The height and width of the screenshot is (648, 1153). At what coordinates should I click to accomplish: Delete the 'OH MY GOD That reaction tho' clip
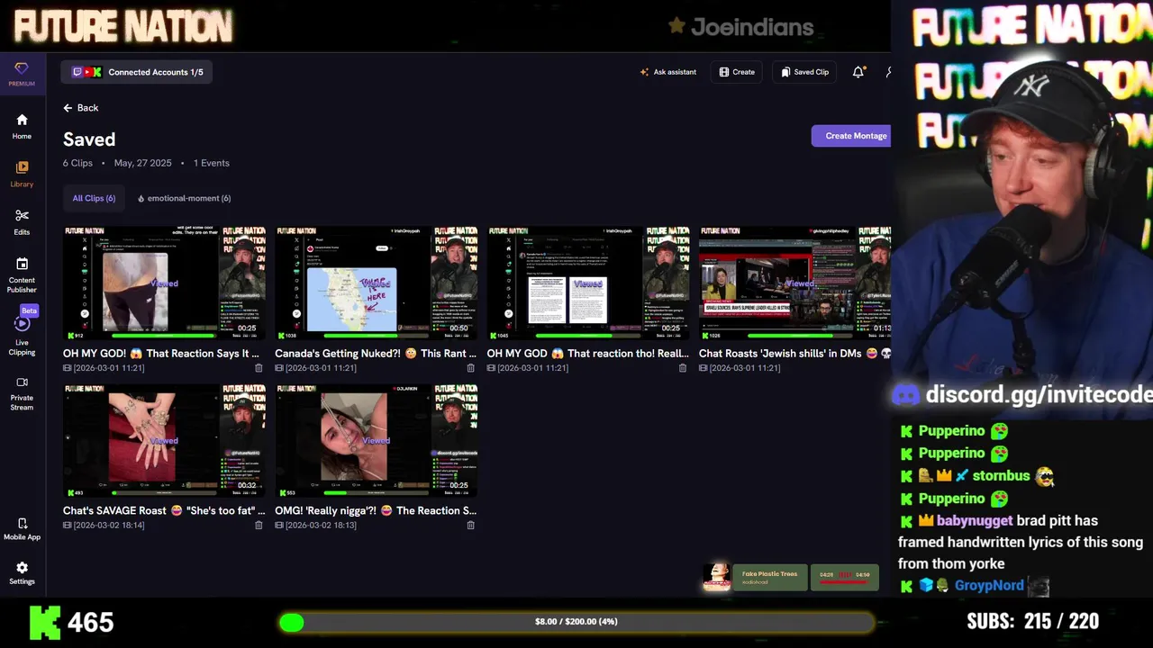pos(682,368)
